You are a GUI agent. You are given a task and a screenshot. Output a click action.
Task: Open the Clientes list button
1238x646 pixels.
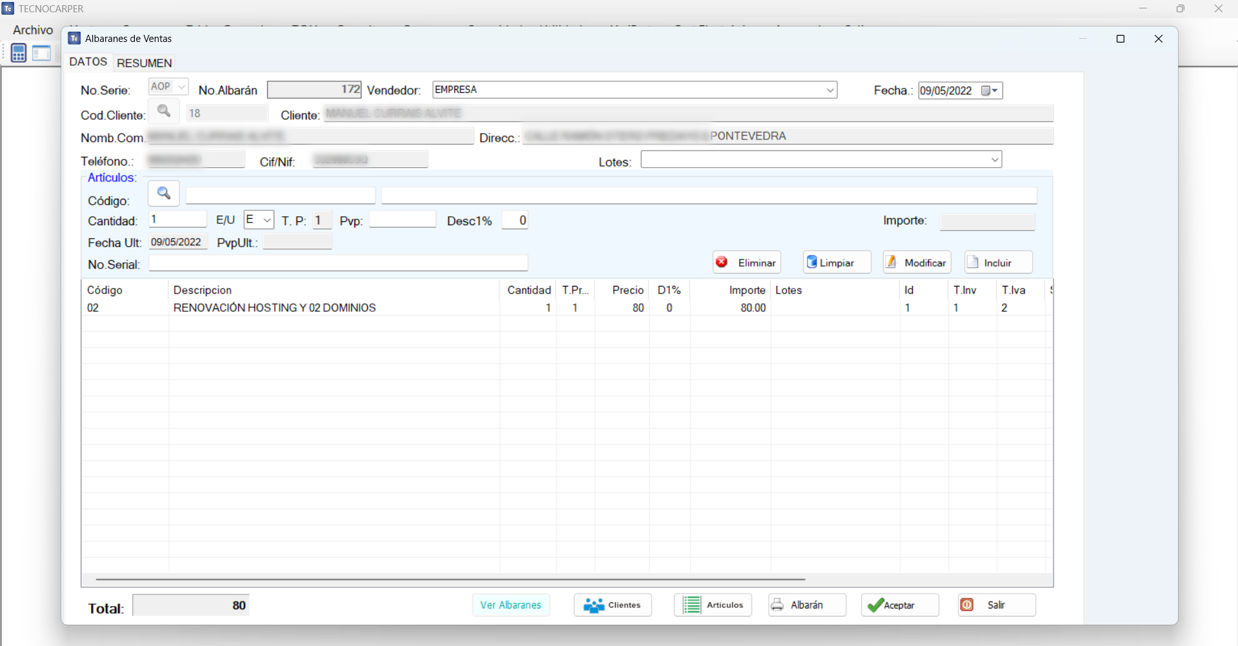pos(613,605)
